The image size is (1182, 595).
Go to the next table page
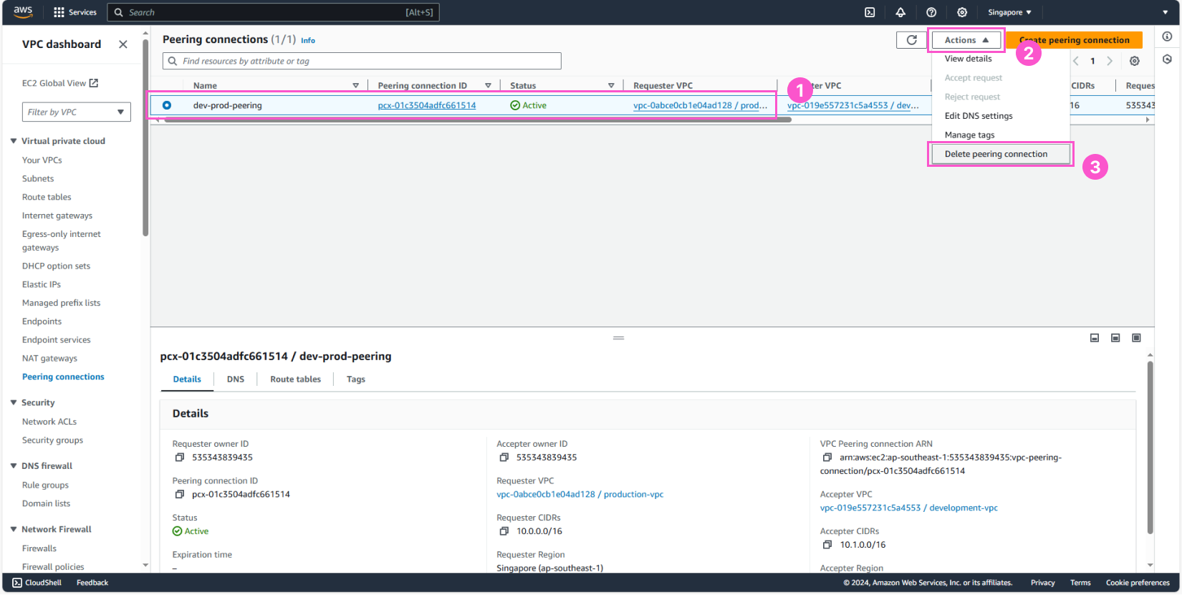(1110, 61)
